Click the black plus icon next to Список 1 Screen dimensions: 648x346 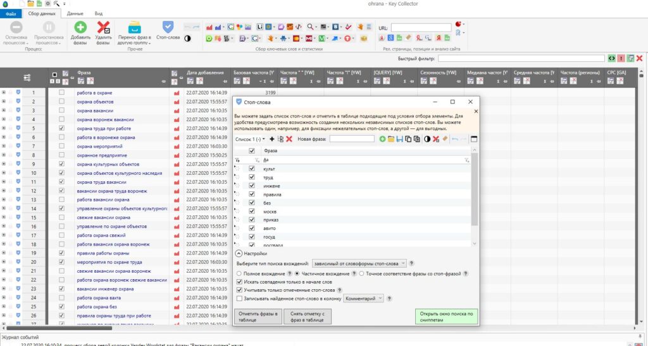272,139
